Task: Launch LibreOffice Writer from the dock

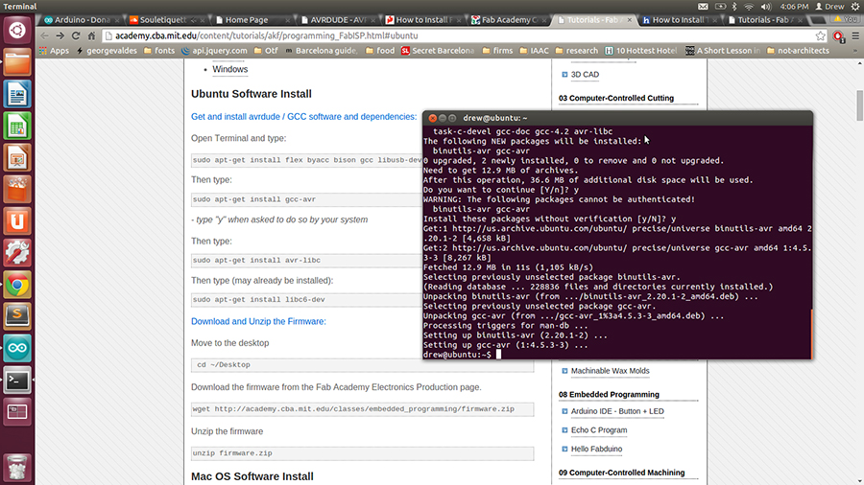Action: [x=17, y=94]
